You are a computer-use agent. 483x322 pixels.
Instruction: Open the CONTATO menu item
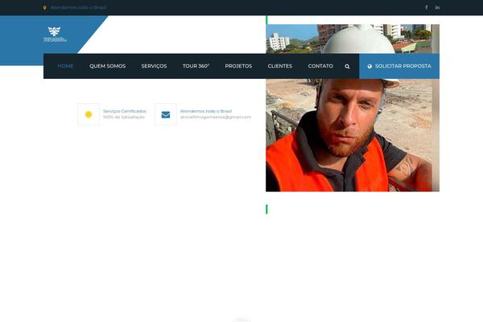point(320,66)
